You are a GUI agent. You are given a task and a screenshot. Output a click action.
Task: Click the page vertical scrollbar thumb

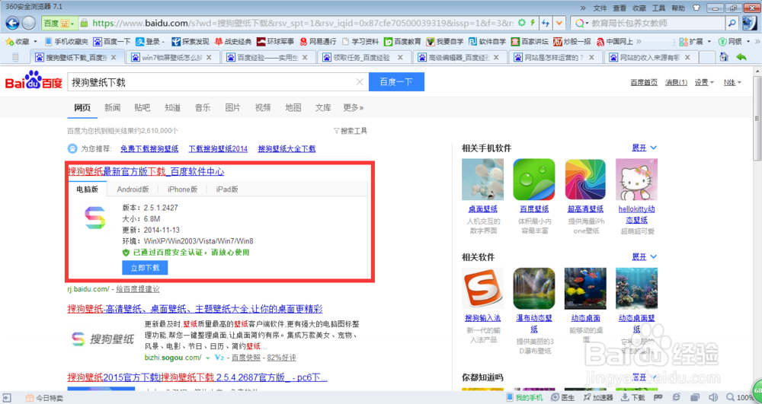coord(757,119)
